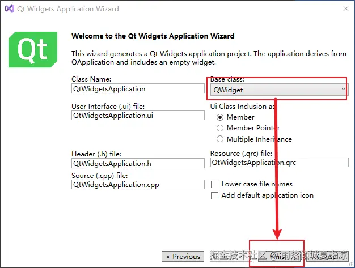The image size is (355, 268).
Task: Click the Visual Studio icon in title bar
Action: click(10, 8)
